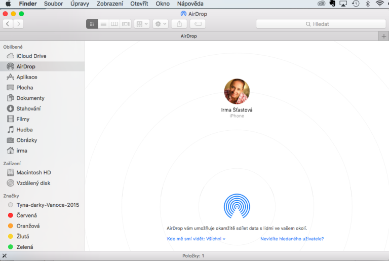Open iCloud Drive in sidebar
Viewport: 389px width, 261px height.
tap(31, 56)
